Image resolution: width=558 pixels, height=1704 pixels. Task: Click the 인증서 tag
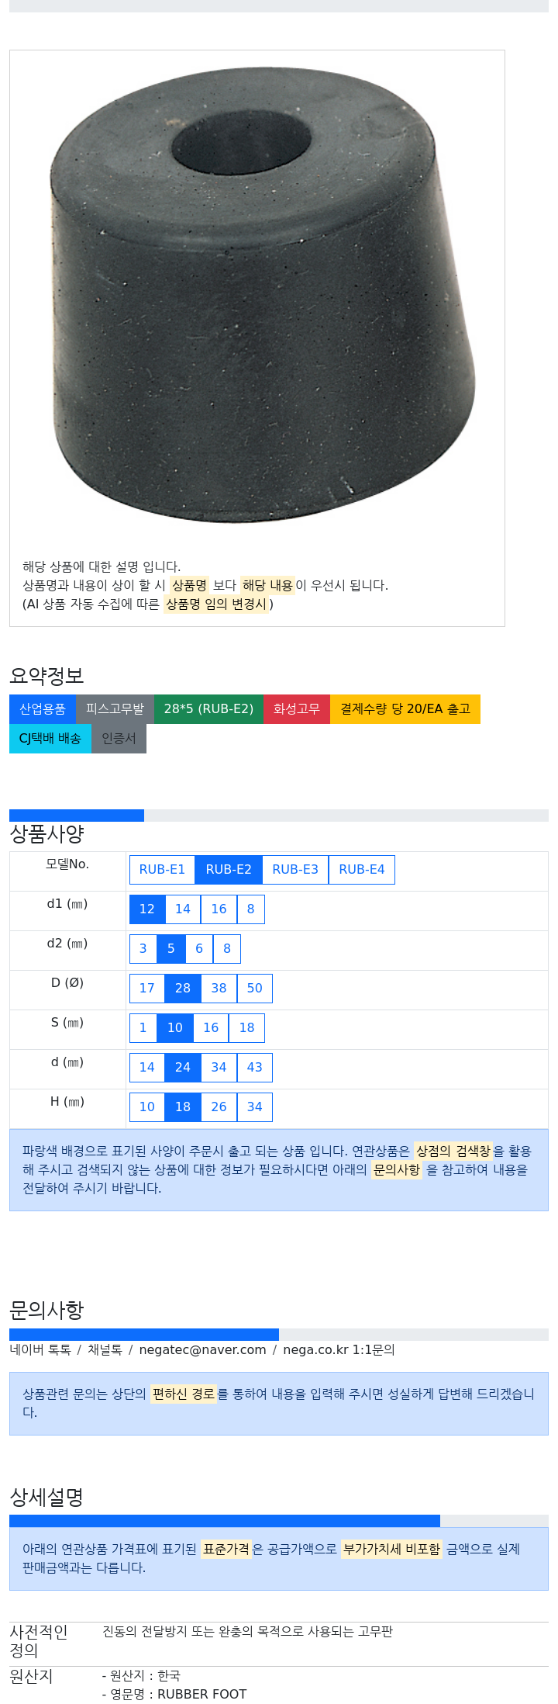pyautogui.click(x=119, y=738)
